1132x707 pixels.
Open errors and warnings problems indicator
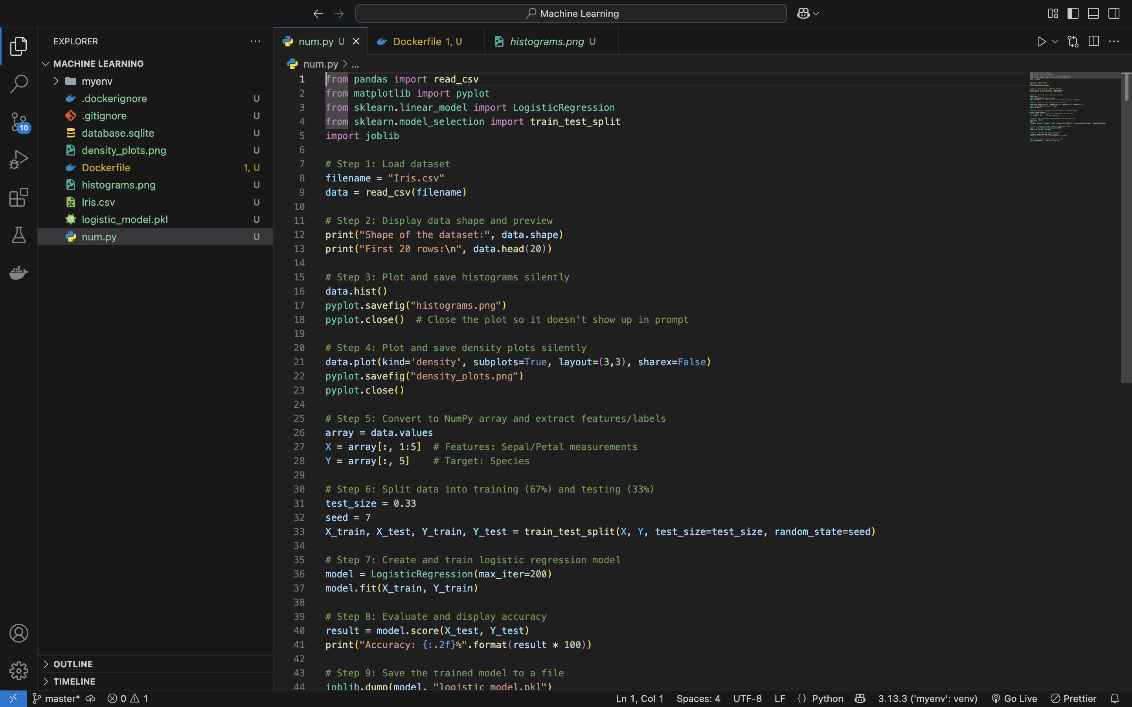click(128, 699)
